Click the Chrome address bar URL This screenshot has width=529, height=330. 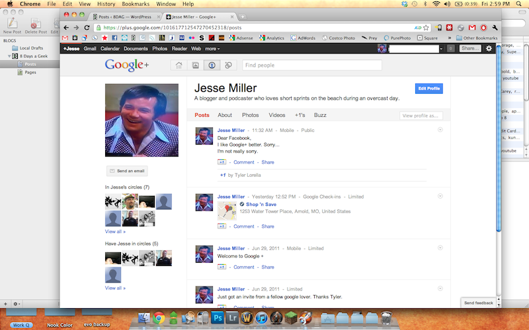coord(173,28)
